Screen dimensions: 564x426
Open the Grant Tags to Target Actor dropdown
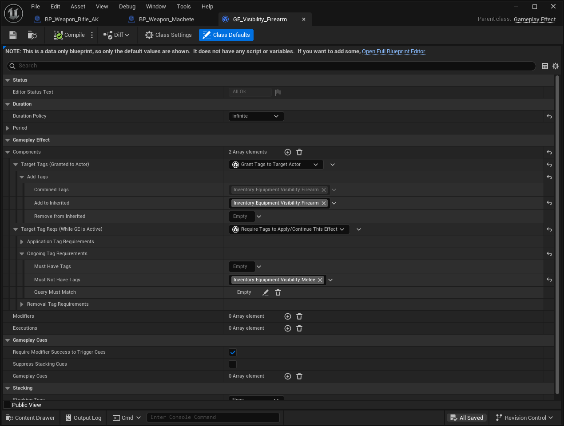point(275,164)
